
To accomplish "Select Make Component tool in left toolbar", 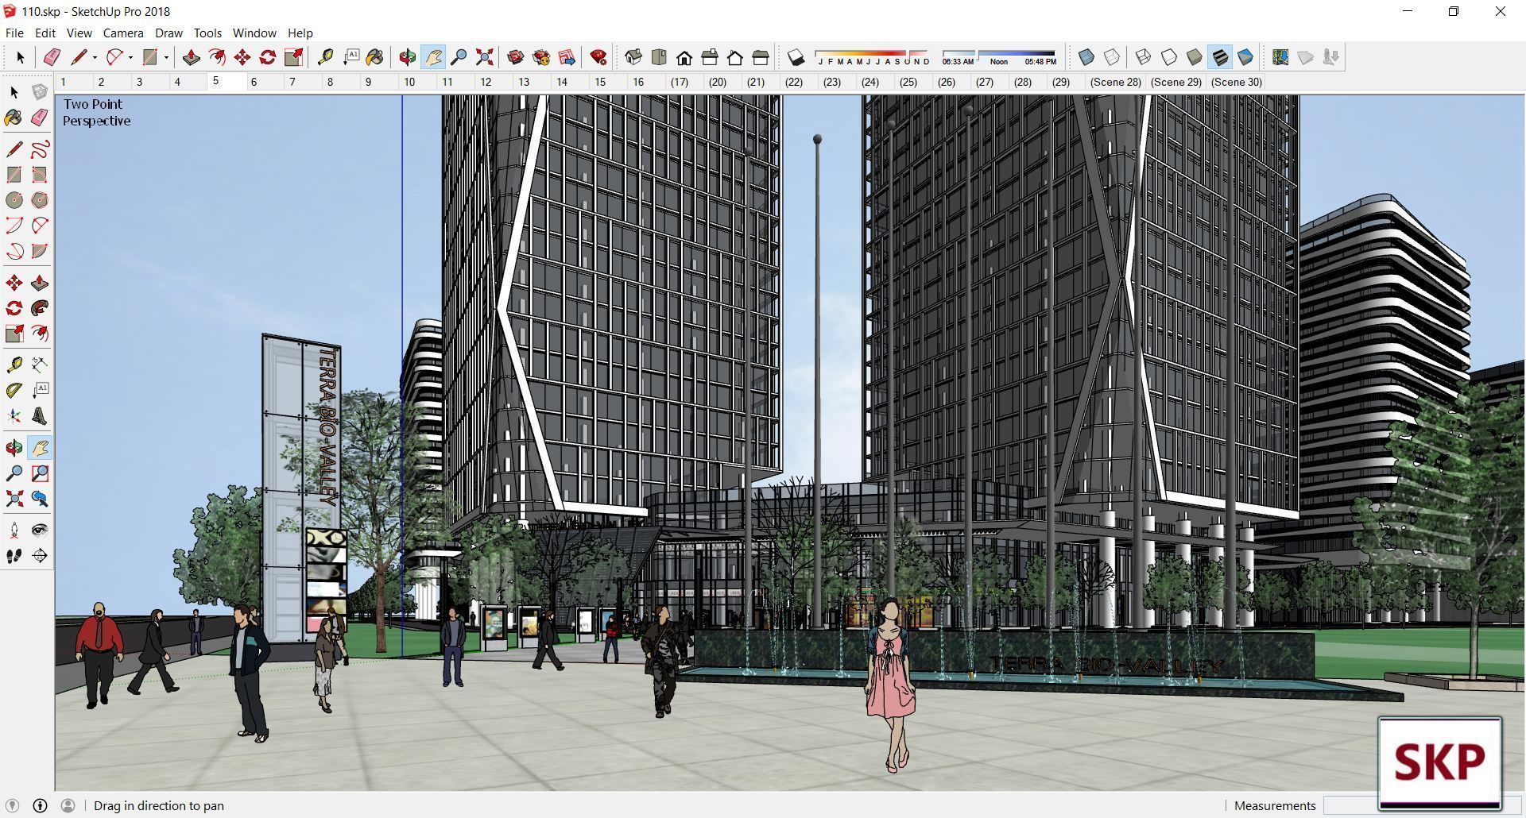I will point(40,92).
